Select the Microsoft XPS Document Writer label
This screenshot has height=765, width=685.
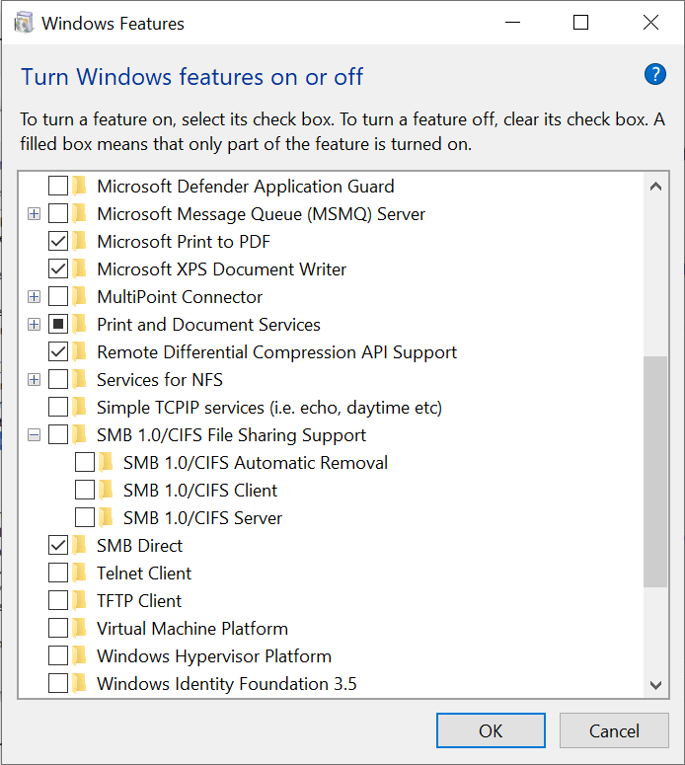click(221, 269)
